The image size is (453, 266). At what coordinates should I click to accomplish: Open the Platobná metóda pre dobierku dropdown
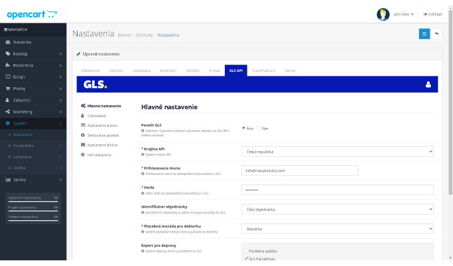pyautogui.click(x=337, y=229)
